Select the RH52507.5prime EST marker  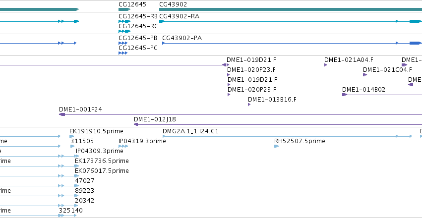[x=276, y=146]
